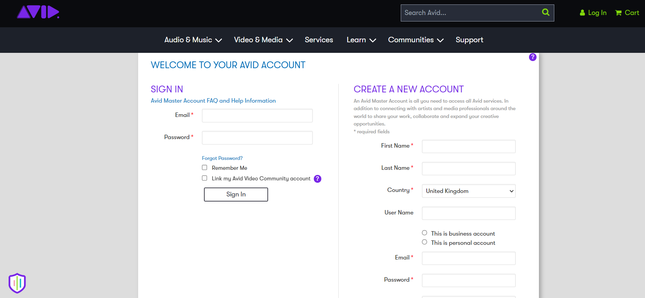645x298 pixels.
Task: Open the Country dropdown showing United Kingdom
Action: pos(469,191)
